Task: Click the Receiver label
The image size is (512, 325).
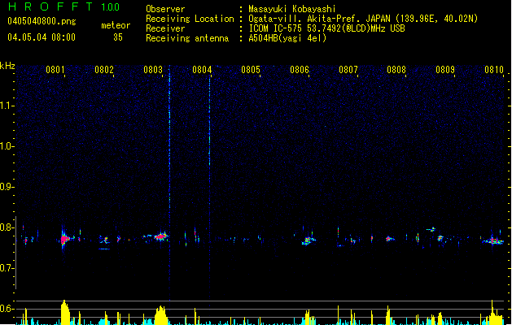Action: 165,28
